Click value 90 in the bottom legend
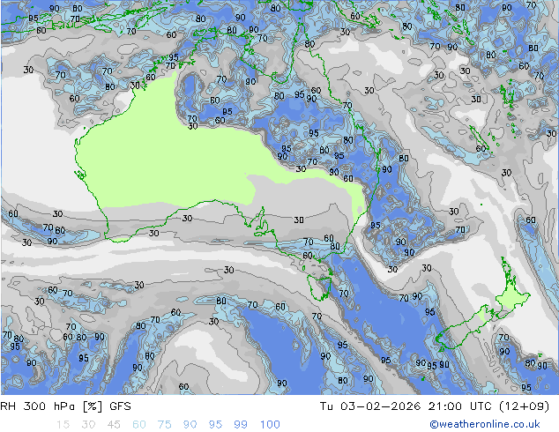 190,425
